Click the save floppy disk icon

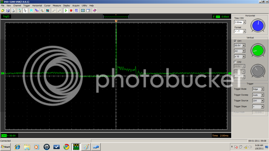[8, 11]
